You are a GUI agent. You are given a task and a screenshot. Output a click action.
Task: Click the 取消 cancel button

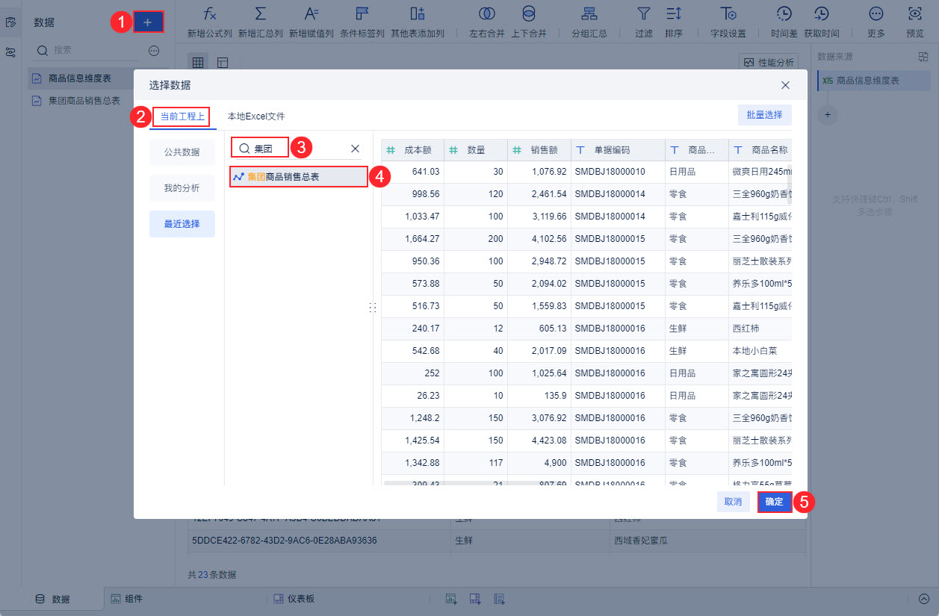click(733, 502)
